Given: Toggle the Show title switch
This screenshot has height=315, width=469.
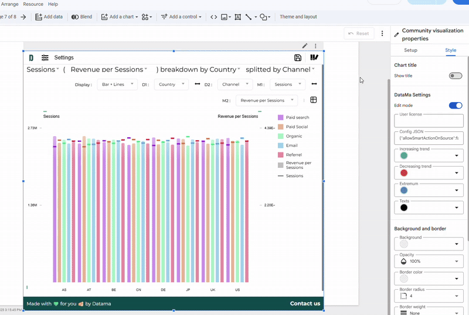Looking at the screenshot, I should point(455,76).
